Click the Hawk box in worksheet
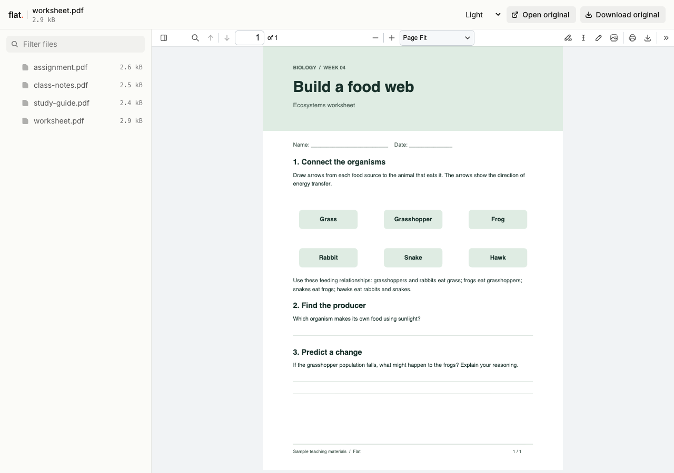This screenshot has width=674, height=473. pos(498,258)
